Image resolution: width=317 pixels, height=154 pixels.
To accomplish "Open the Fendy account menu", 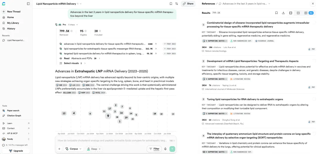I will click(16, 139).
